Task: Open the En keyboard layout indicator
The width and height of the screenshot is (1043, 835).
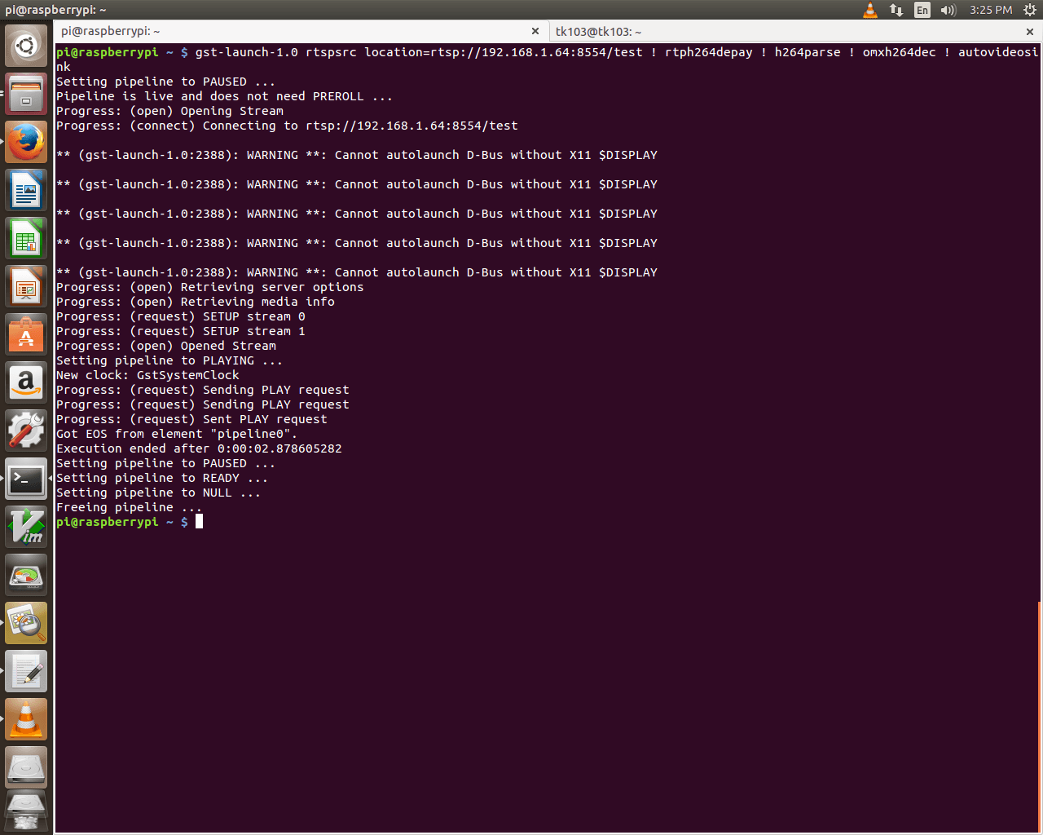Action: pos(922,10)
